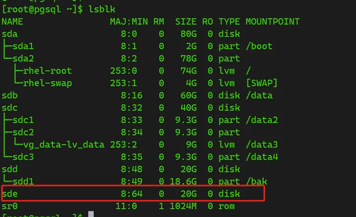Click the MOUNTPOINT column header
Viewport: 356px width, 217px height.
(273, 22)
